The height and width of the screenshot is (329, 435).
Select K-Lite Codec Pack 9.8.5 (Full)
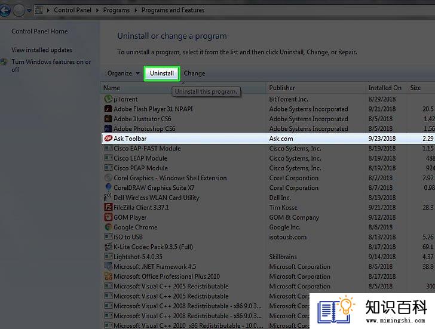pyautogui.click(x=153, y=247)
